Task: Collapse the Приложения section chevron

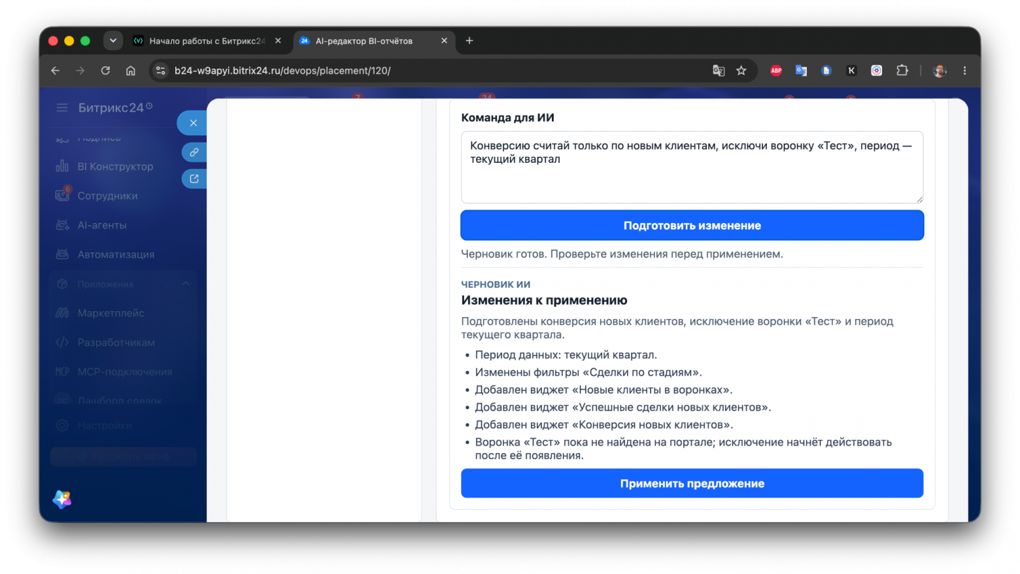Action: click(x=186, y=284)
